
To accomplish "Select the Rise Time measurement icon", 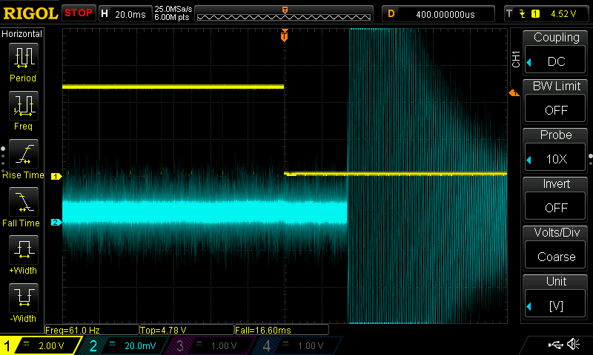I will point(23,157).
